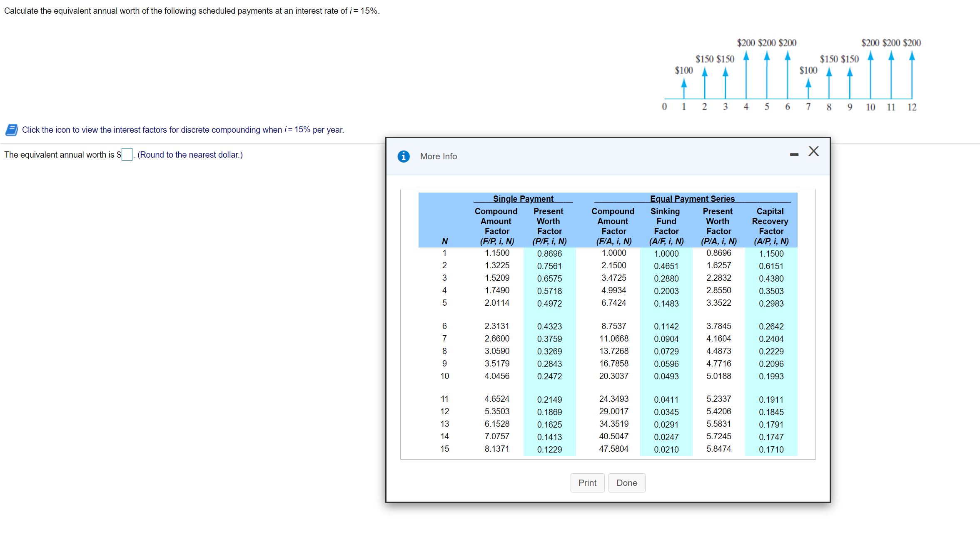The width and height of the screenshot is (980, 537).
Task: Select value 0.3759 in row 7
Action: coord(549,339)
